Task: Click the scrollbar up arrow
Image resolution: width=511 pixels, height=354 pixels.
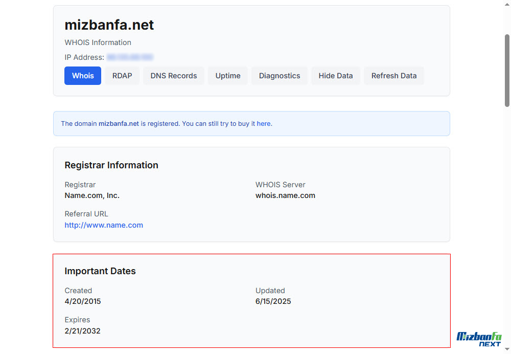Action: (507, 4)
